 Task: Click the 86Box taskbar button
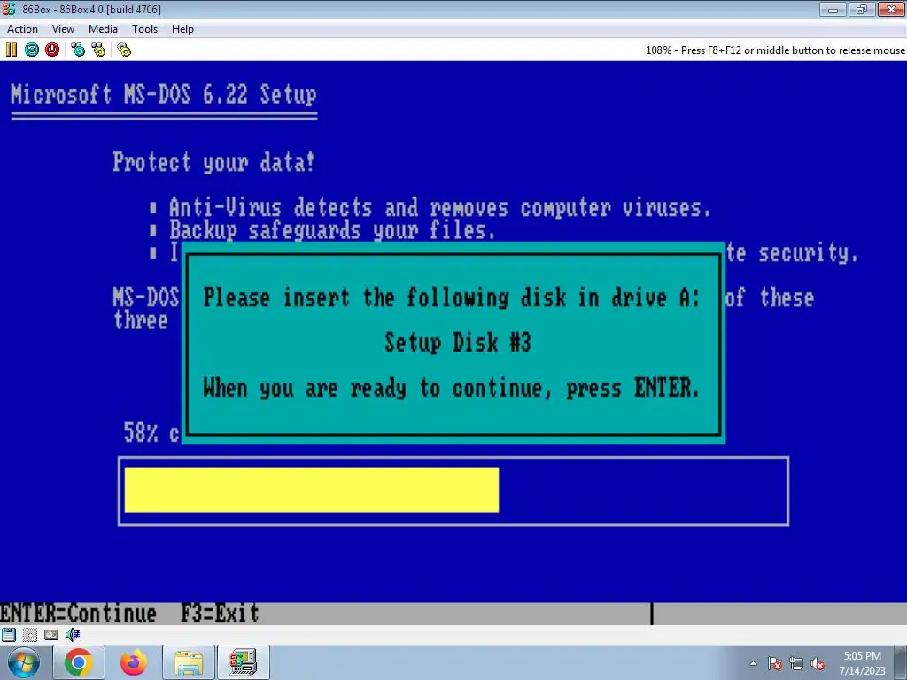pyautogui.click(x=244, y=662)
